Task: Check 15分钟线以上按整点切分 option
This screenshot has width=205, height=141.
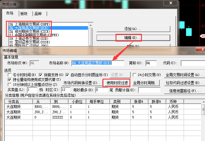Action: 10,85
